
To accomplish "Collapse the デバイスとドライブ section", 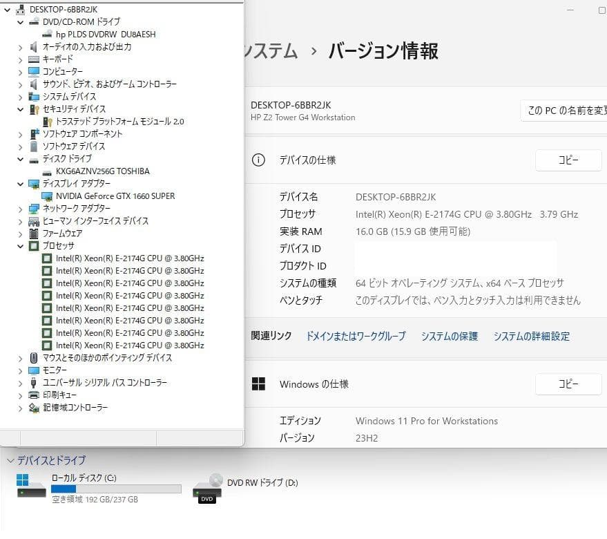I will [10, 460].
